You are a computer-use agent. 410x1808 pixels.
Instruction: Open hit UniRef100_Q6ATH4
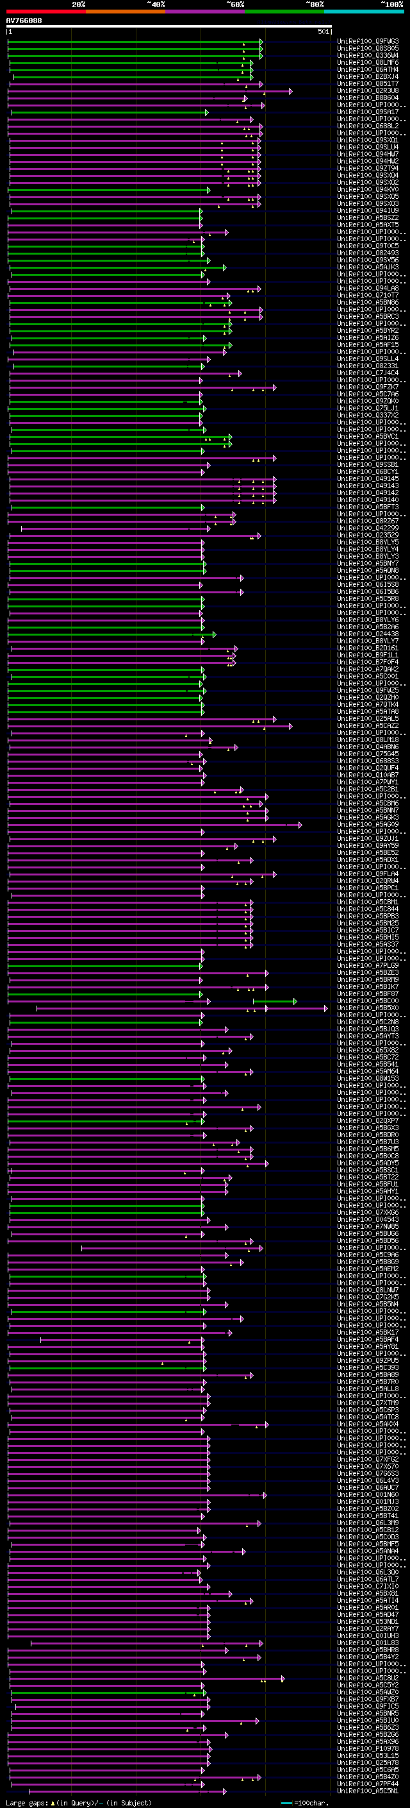click(368, 69)
